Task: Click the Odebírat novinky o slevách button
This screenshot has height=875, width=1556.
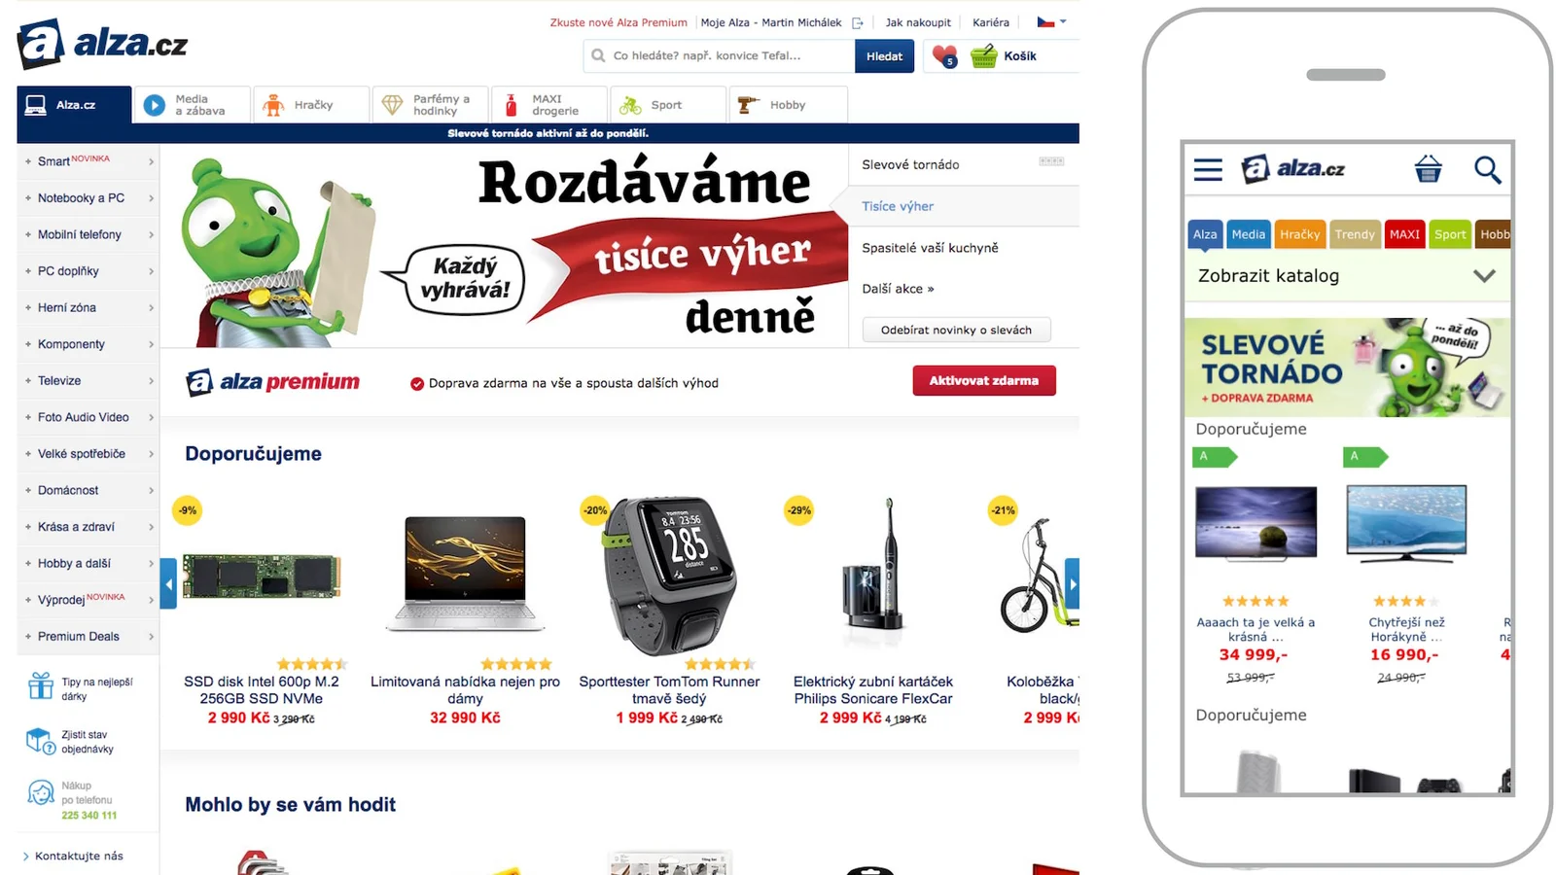Action: point(956,331)
